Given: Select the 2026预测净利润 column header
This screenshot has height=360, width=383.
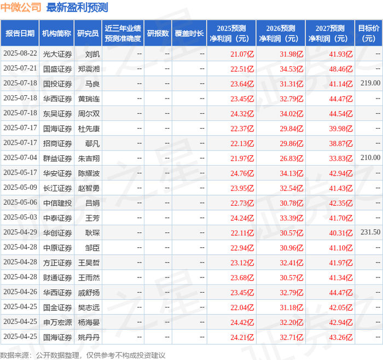Looking at the screenshot, I should (x=281, y=33).
